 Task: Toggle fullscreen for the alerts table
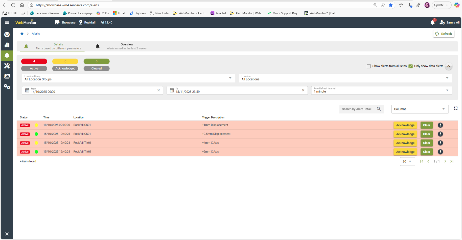tap(456, 108)
